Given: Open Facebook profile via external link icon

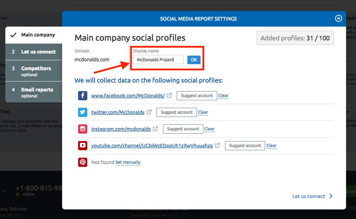Looking at the screenshot, I should [x=169, y=95].
